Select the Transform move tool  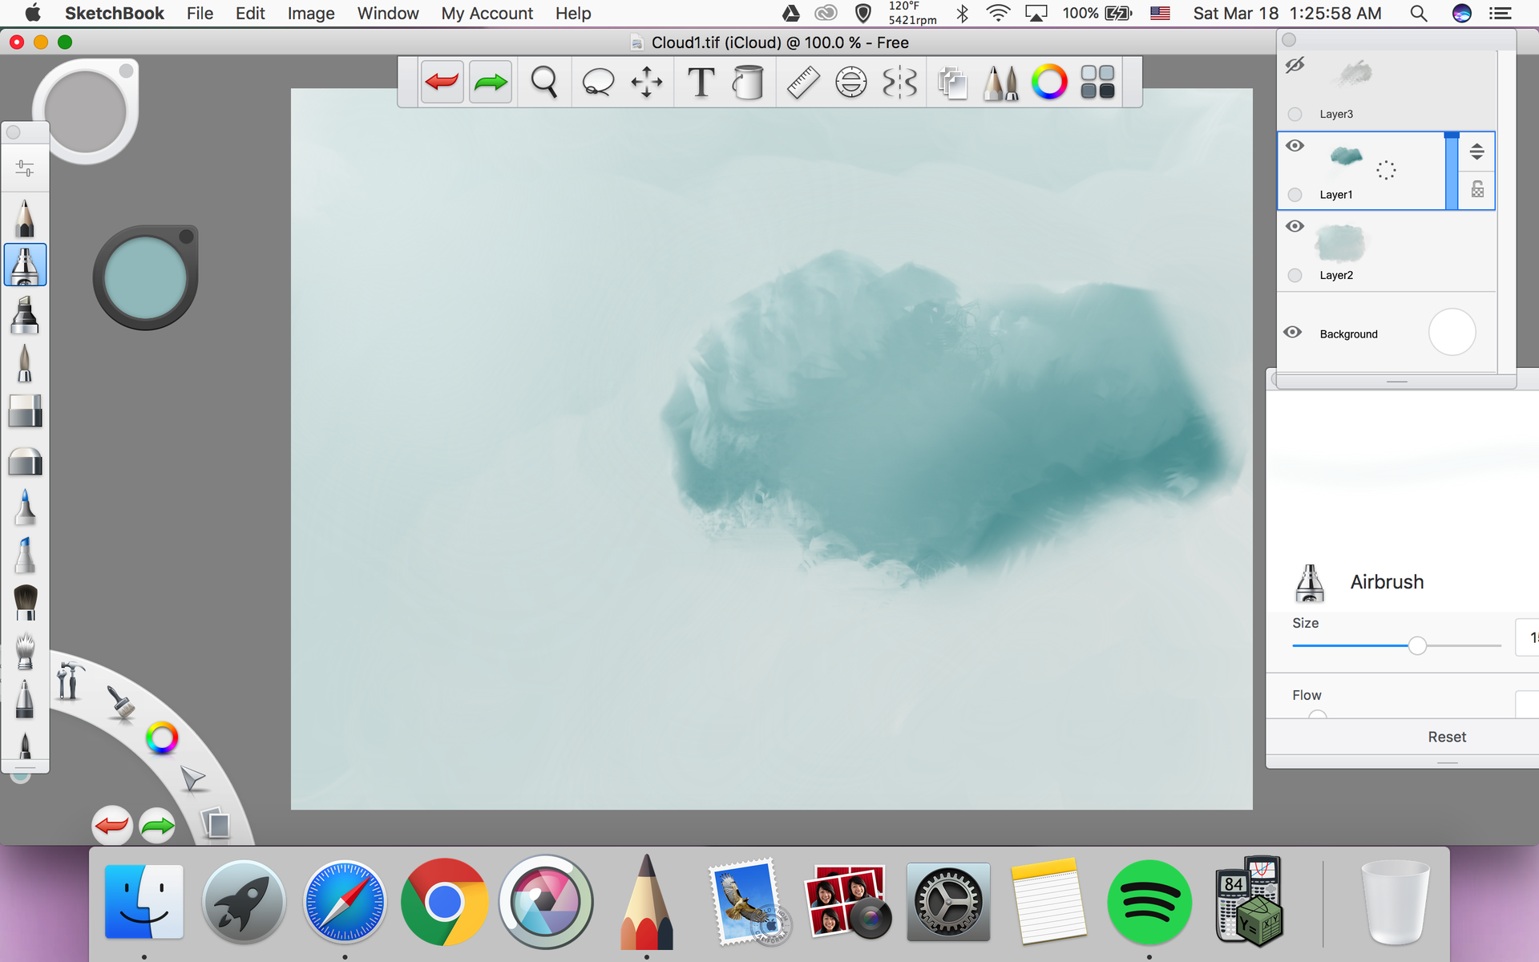point(647,82)
